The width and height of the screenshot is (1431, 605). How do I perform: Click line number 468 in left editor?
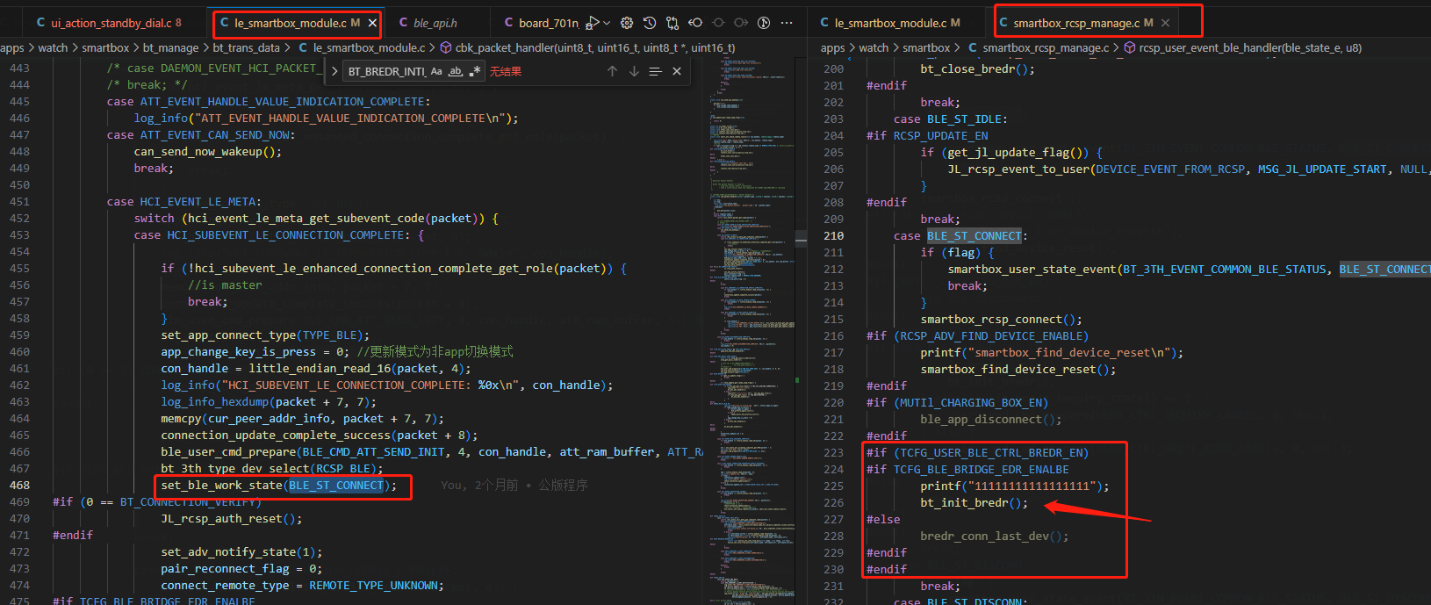point(19,485)
